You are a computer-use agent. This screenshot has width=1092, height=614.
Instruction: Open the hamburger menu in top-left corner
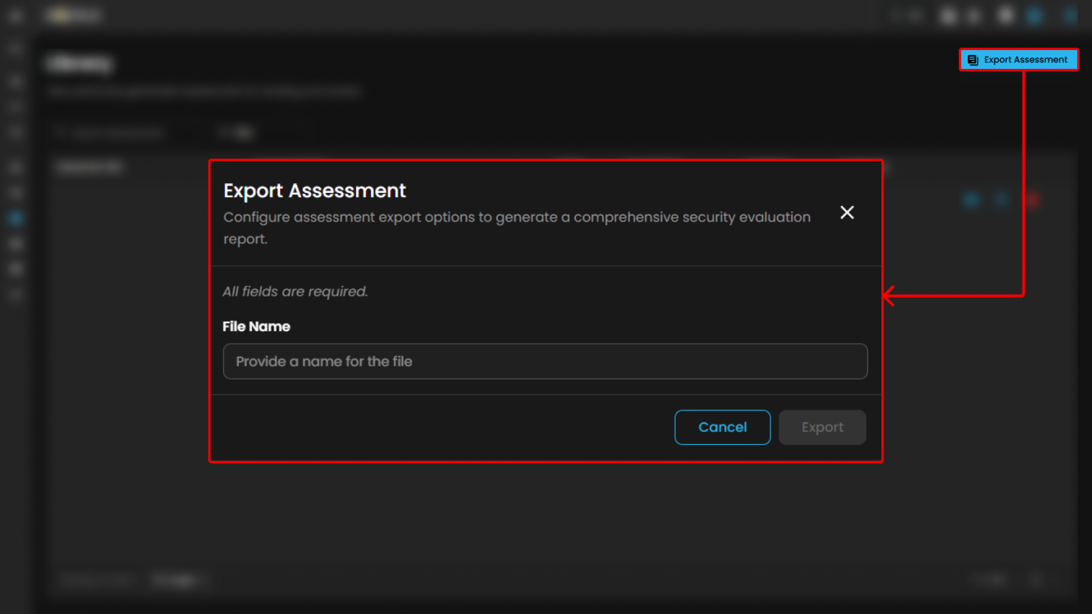(16, 16)
